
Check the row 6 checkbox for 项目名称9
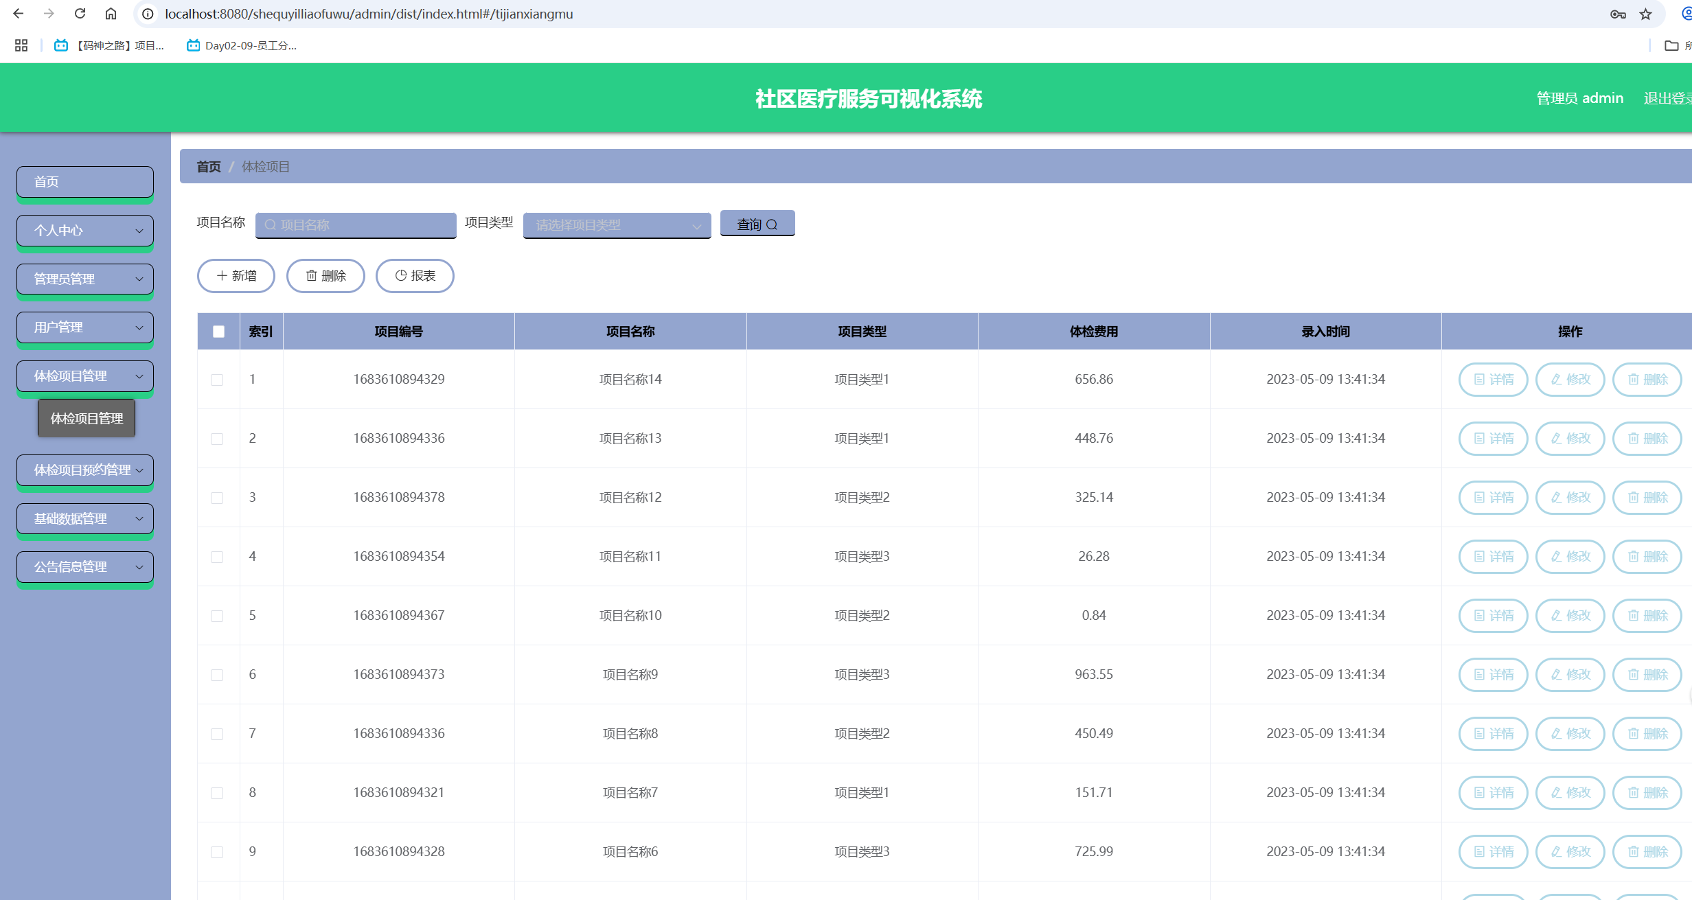coord(217,675)
